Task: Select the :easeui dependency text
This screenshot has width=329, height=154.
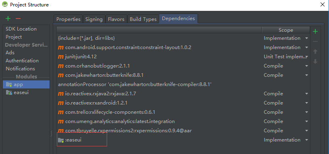Action: (73, 140)
